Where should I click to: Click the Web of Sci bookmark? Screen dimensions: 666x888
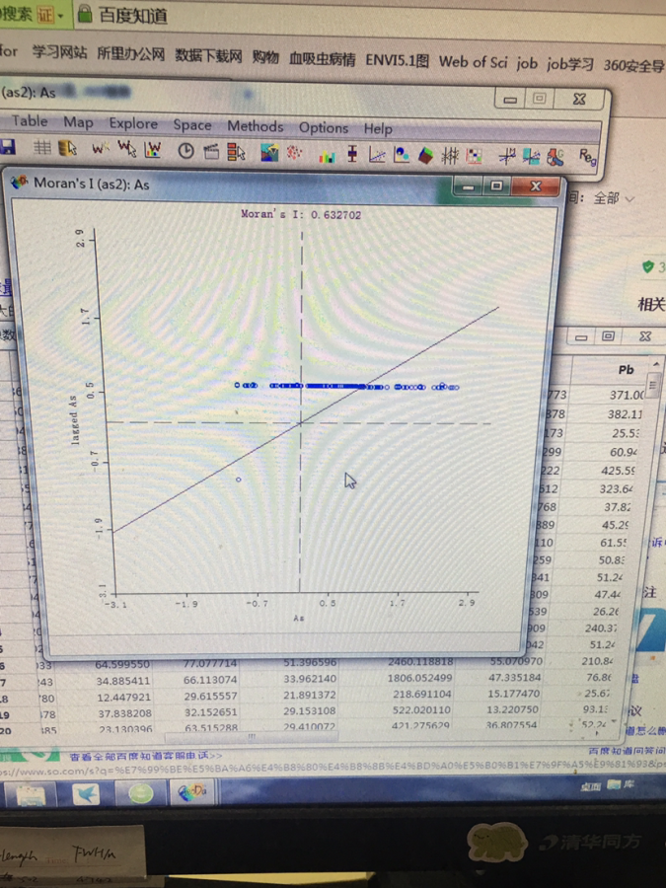[473, 61]
